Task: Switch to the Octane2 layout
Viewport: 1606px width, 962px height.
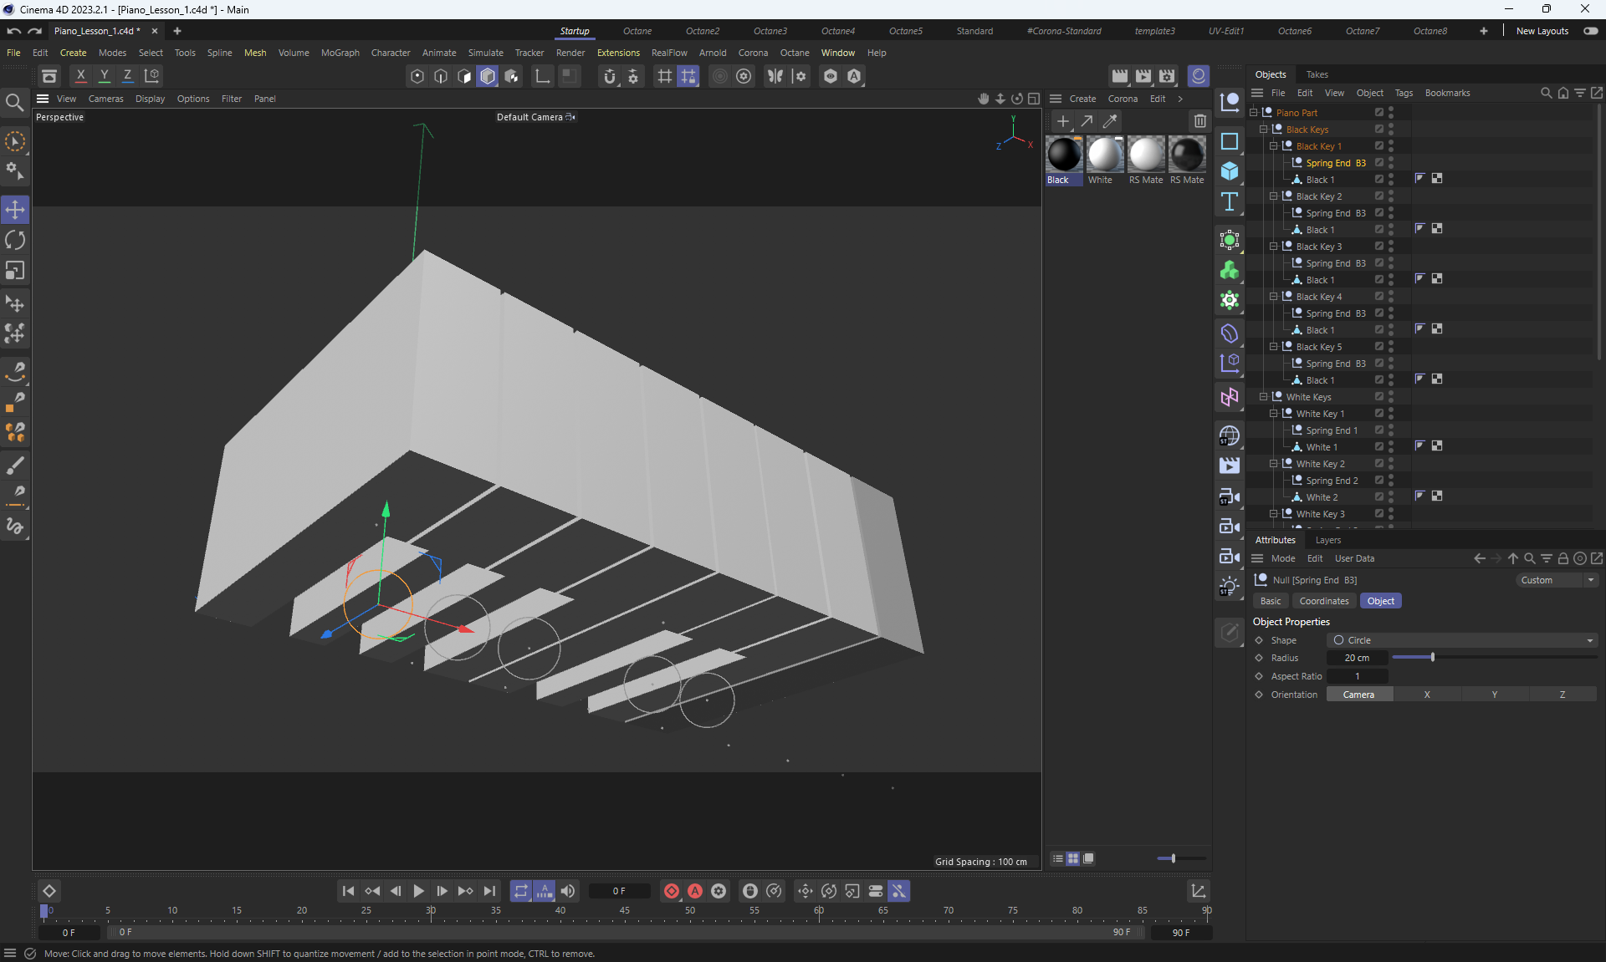Action: pyautogui.click(x=702, y=31)
